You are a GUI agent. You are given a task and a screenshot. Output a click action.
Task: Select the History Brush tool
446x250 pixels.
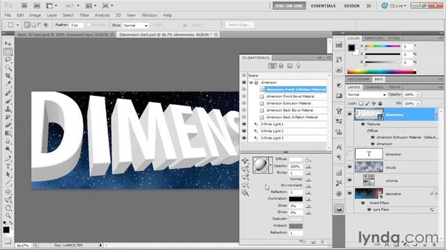pyautogui.click(x=8, y=117)
